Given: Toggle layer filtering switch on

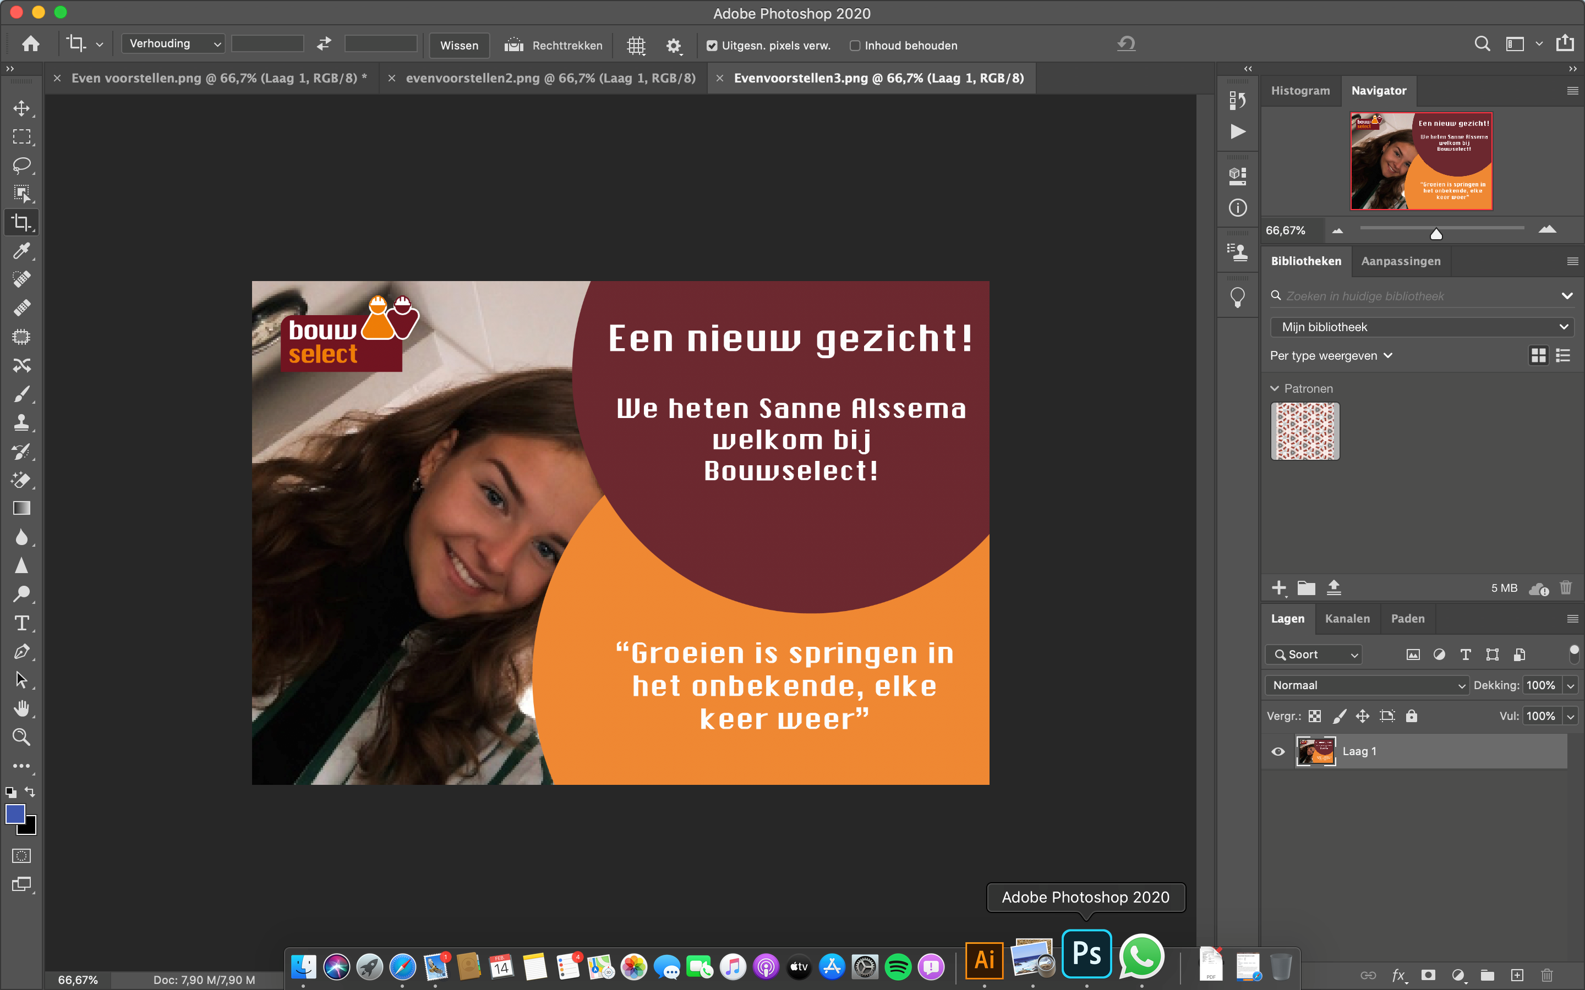Looking at the screenshot, I should coord(1574,653).
